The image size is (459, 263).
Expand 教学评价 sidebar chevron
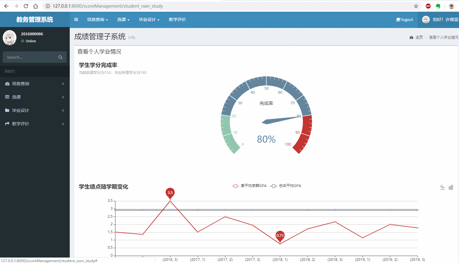63,124
